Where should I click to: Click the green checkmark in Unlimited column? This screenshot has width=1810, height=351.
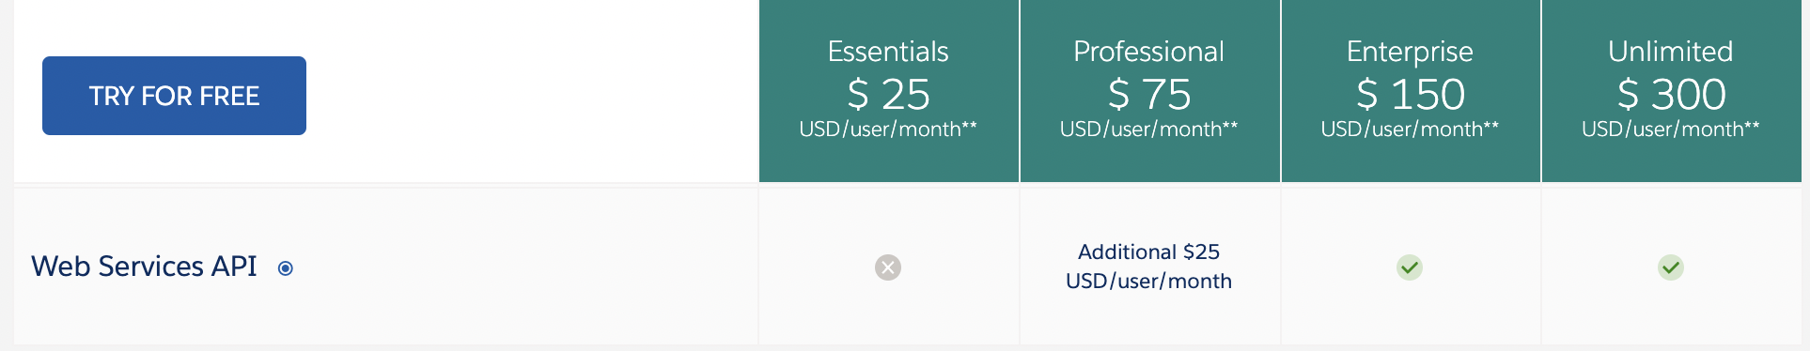[x=1671, y=267]
